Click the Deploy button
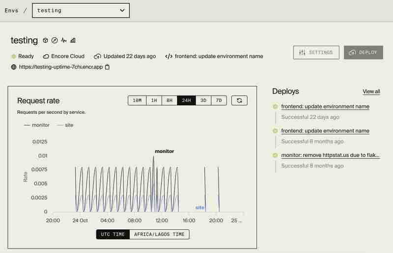This screenshot has width=393, height=253. pos(364,52)
